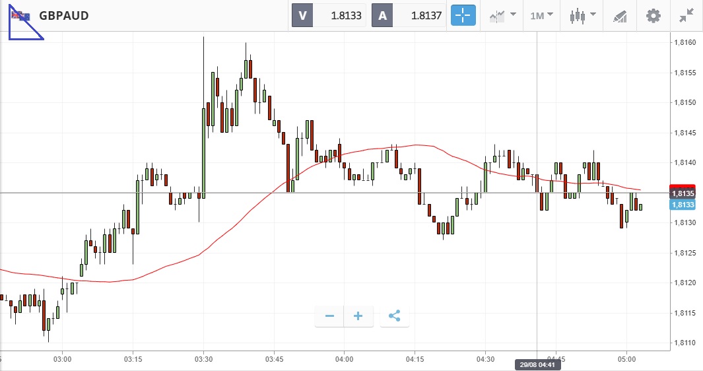Share the chart via share icon
Image resolution: width=703 pixels, height=371 pixels.
coord(395,316)
